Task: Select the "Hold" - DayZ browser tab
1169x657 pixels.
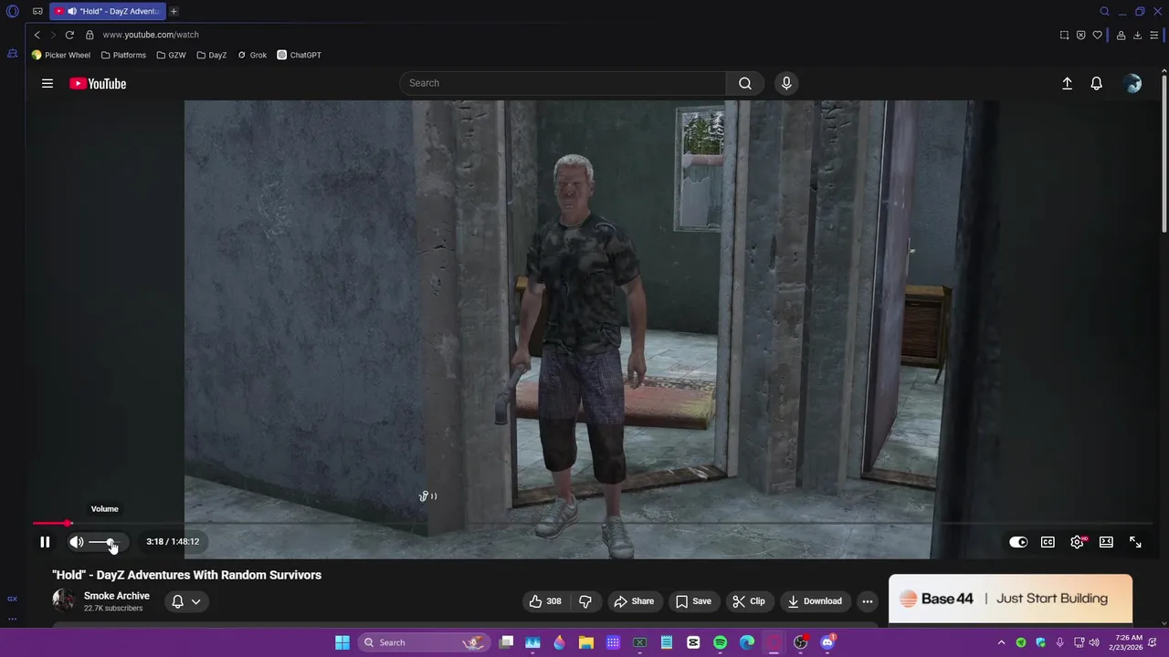Action: tap(108, 11)
